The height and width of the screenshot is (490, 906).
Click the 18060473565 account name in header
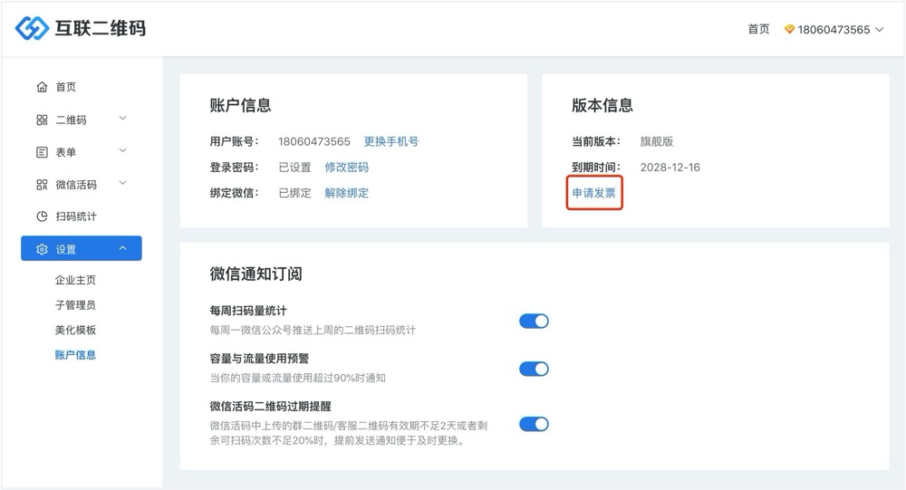point(834,30)
